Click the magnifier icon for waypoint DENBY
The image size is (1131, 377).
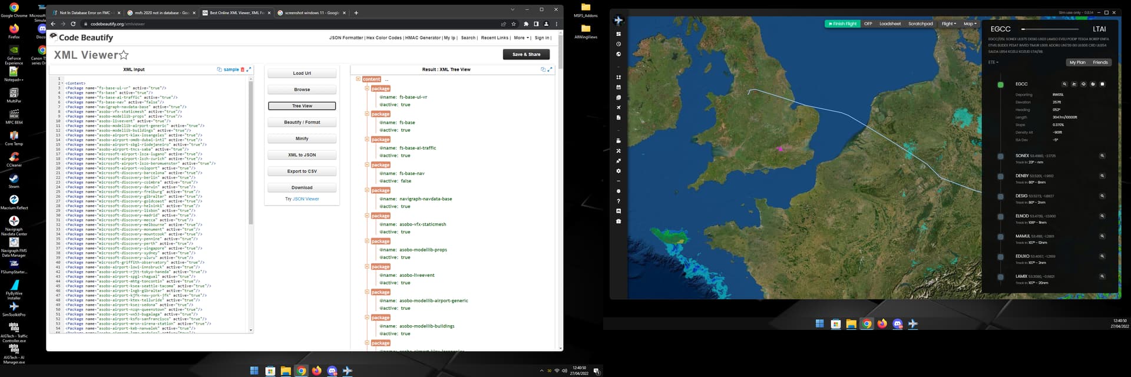pos(1102,176)
